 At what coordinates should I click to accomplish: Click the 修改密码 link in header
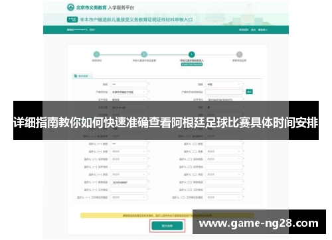244,30
